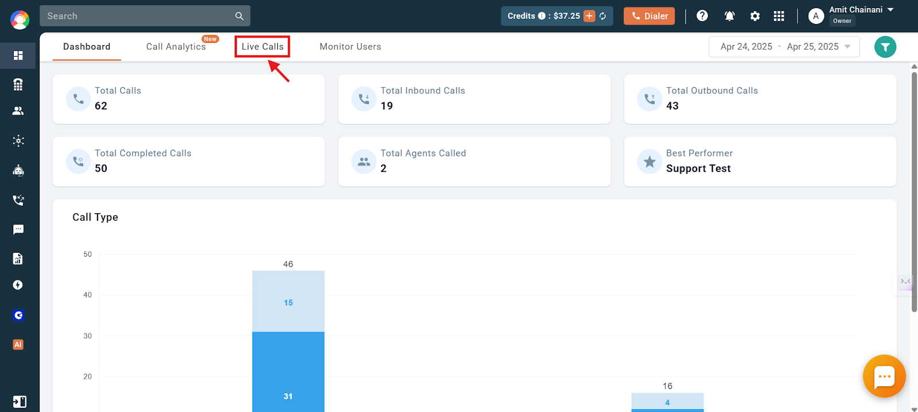This screenshot has height=412, width=918.
Task: Open the users group icon in sidebar
Action: [x=18, y=111]
